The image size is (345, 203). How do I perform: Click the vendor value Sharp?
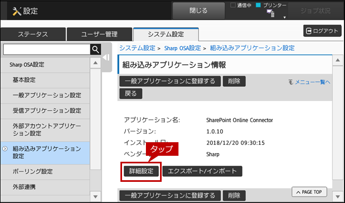(x=213, y=154)
